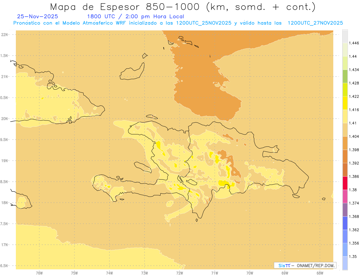Pick the swatch between 1.356 and 1.362
Image resolution: width=359 pixels, height=277 pixels.
(x=345, y=236)
